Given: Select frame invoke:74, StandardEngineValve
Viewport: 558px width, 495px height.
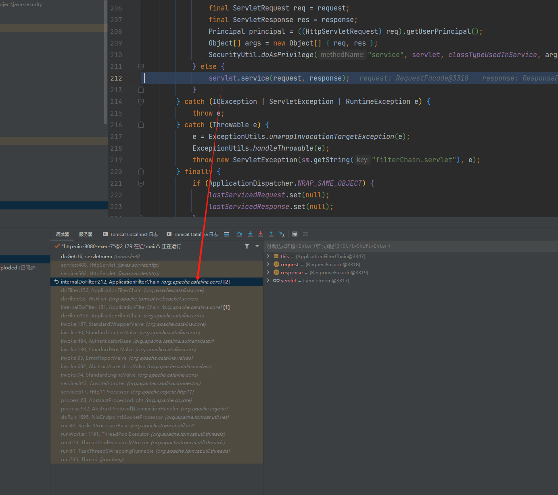Looking at the screenshot, I should (x=157, y=375).
